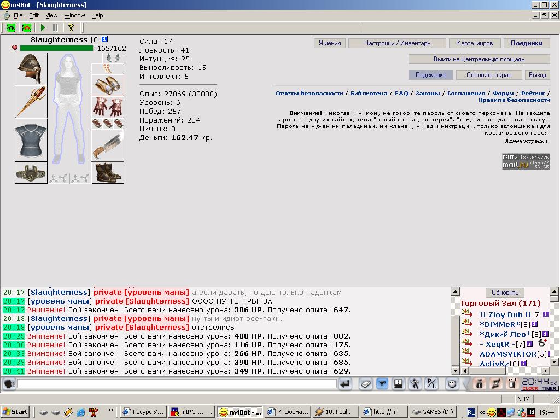Open Правила безопасности link

point(514,100)
